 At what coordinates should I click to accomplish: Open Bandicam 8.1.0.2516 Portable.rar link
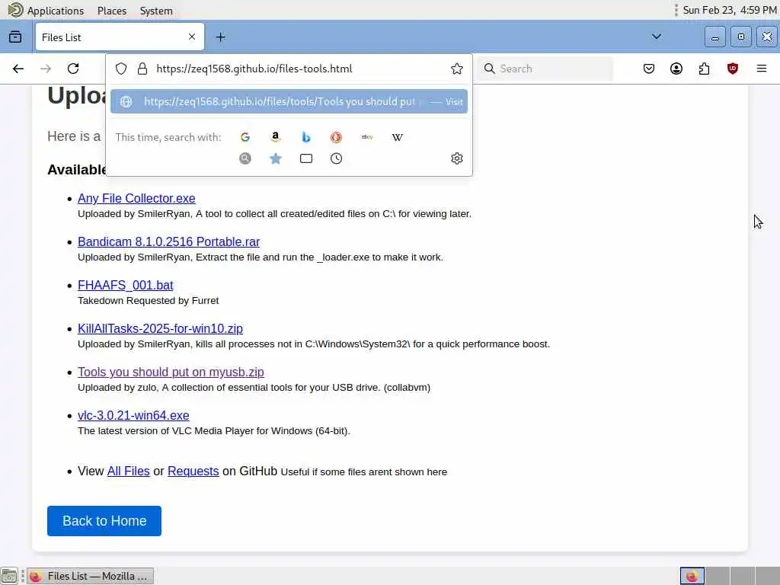tap(168, 241)
